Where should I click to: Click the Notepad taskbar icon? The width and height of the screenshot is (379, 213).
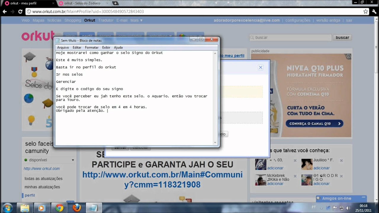coord(94,208)
